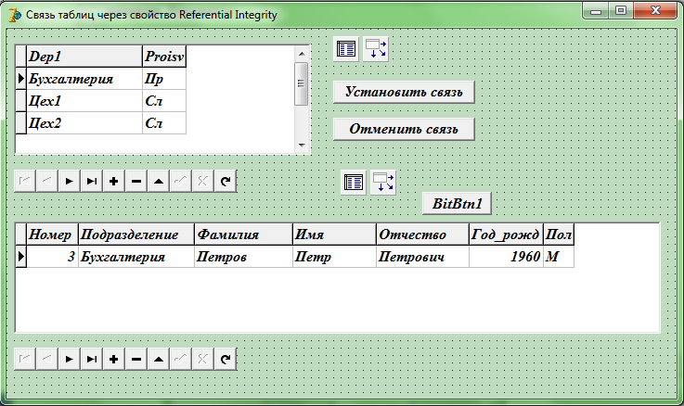This screenshot has height=406, width=684.
Task: Click the Фамилия column header
Action: [244, 235]
